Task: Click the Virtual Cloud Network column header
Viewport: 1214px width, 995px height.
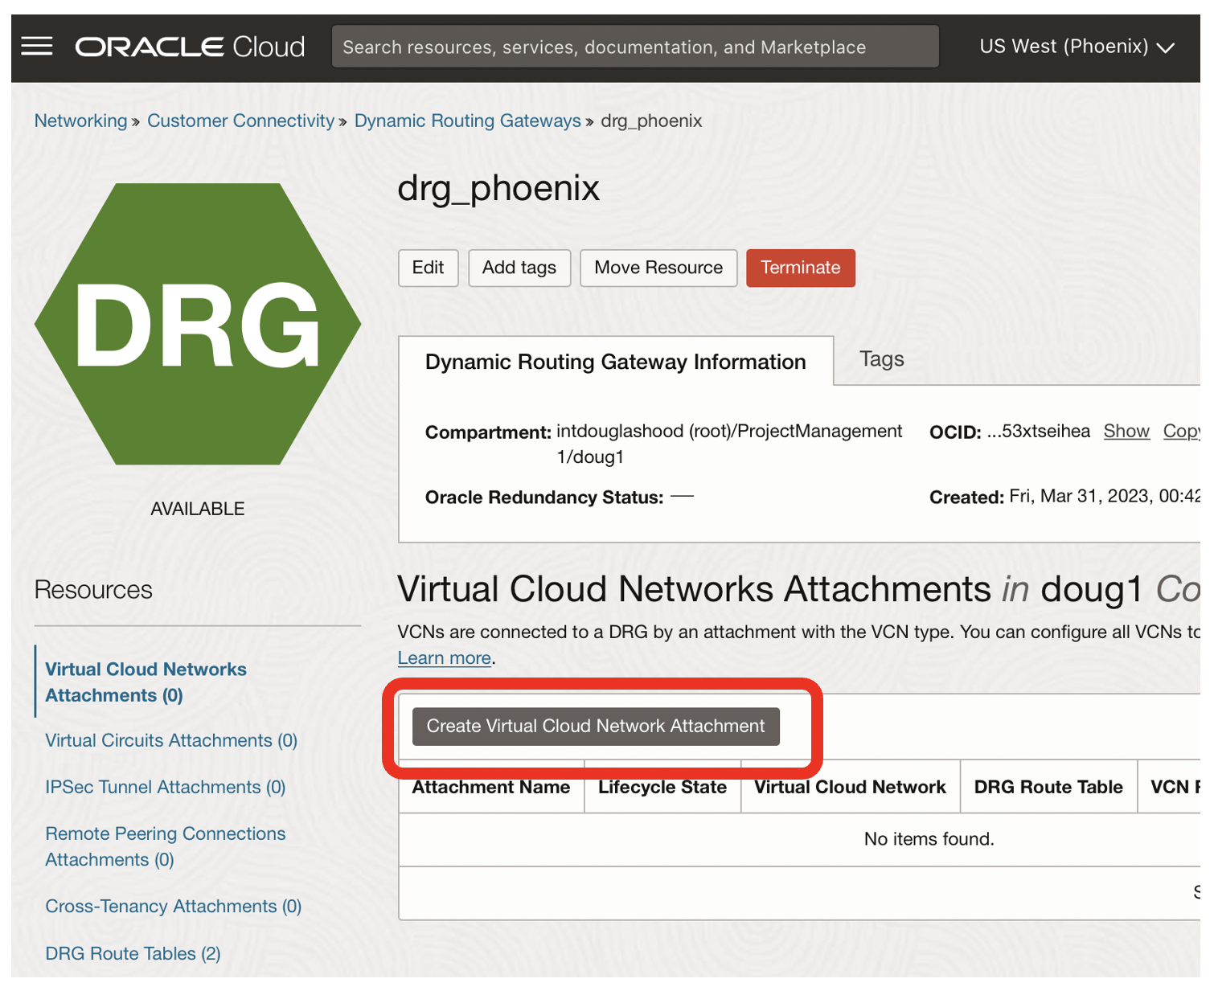Action: pos(850,788)
